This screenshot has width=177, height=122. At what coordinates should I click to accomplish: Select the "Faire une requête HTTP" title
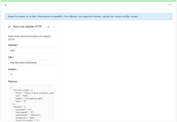click(x=27, y=27)
